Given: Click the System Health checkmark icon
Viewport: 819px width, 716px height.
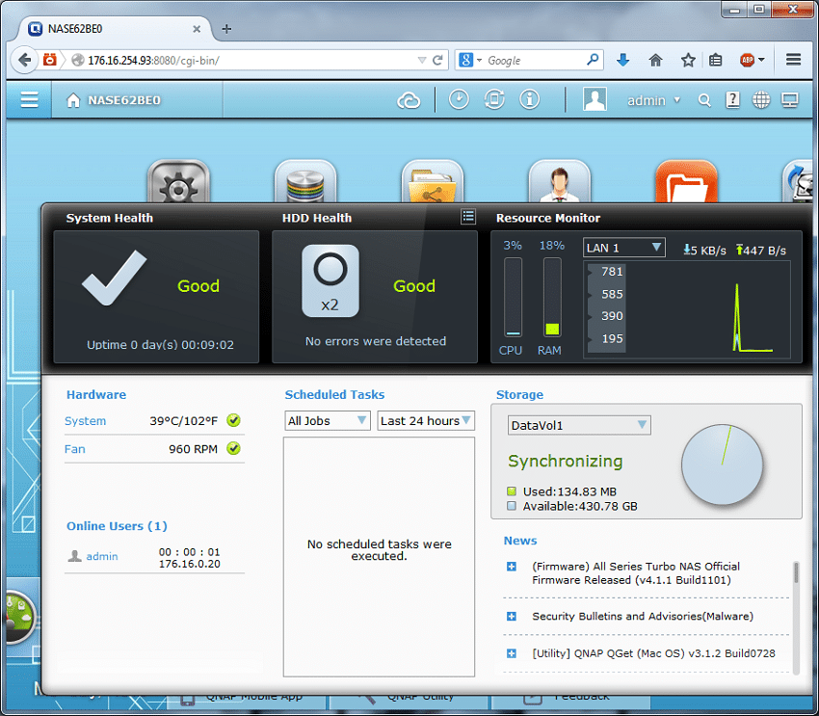Looking at the screenshot, I should [x=114, y=278].
